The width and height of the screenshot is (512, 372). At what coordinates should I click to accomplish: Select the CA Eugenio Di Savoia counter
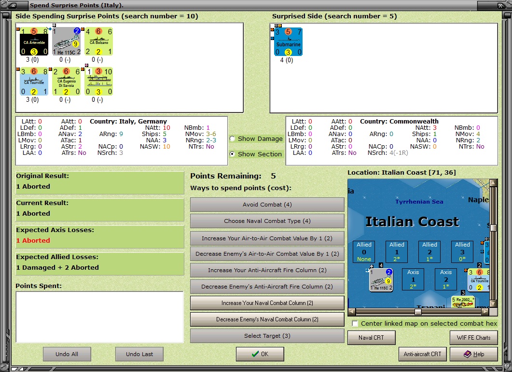(x=67, y=82)
